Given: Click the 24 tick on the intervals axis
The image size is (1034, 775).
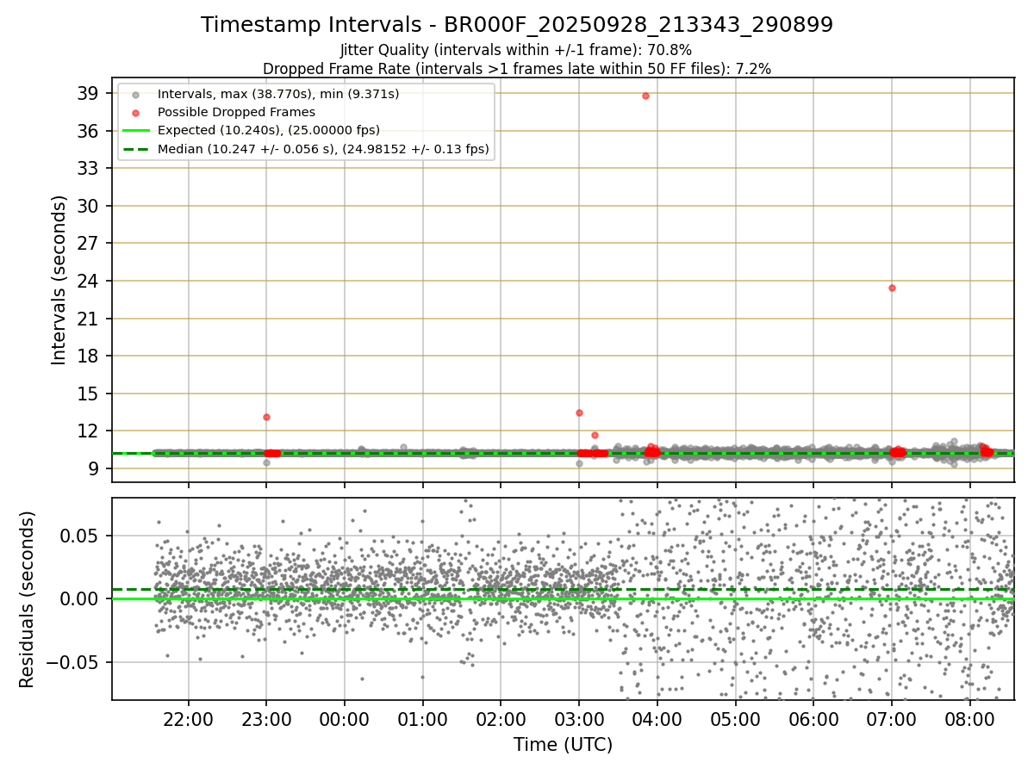Looking at the screenshot, I should point(89,281).
